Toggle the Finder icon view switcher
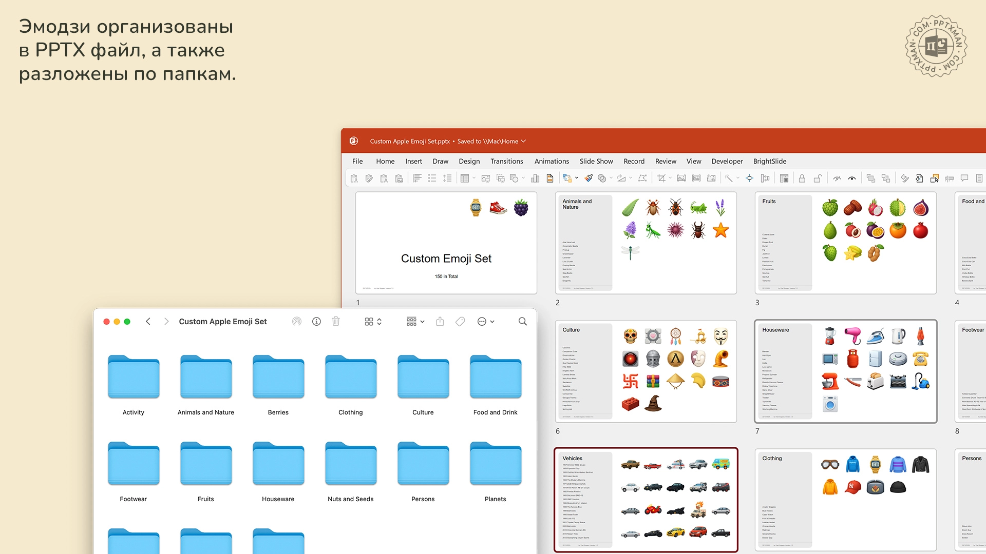986x554 pixels. click(x=373, y=322)
